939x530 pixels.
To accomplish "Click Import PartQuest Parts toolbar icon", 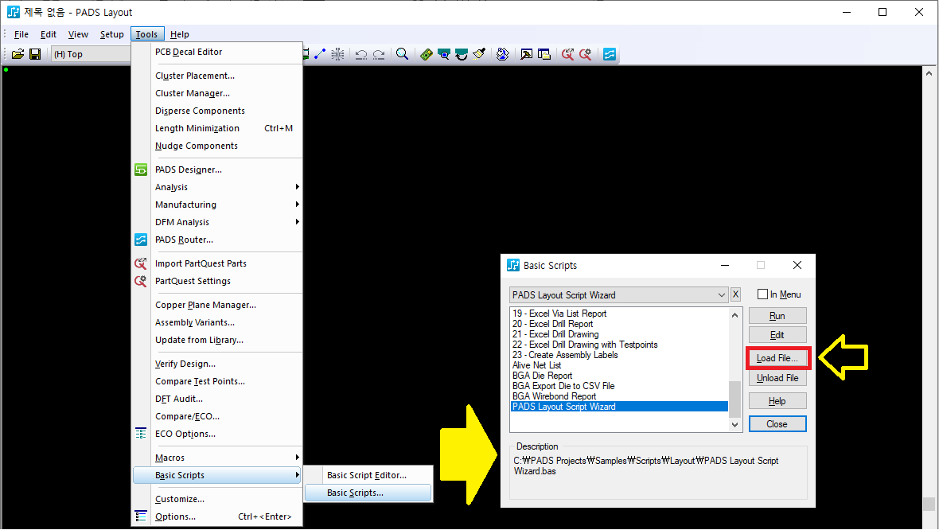I will pos(567,54).
